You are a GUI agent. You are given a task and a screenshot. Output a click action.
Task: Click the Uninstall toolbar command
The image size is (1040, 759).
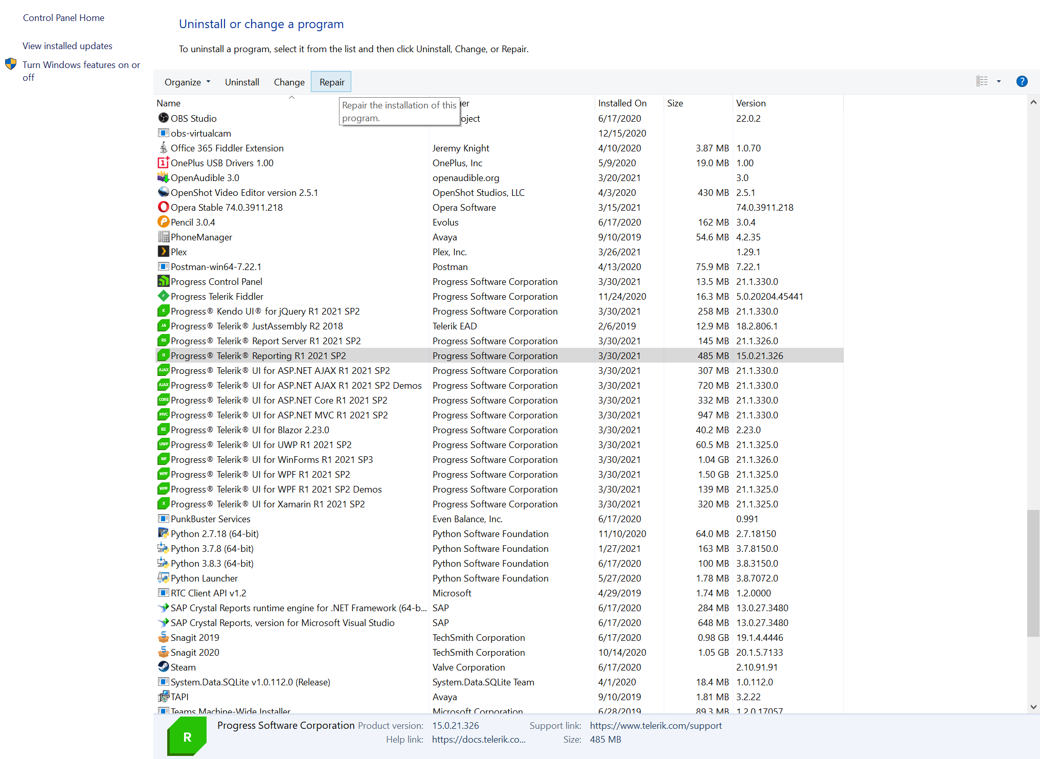pos(242,82)
